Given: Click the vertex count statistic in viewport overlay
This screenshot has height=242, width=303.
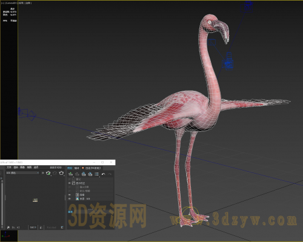Looking at the screenshot, I should pos(10,15).
